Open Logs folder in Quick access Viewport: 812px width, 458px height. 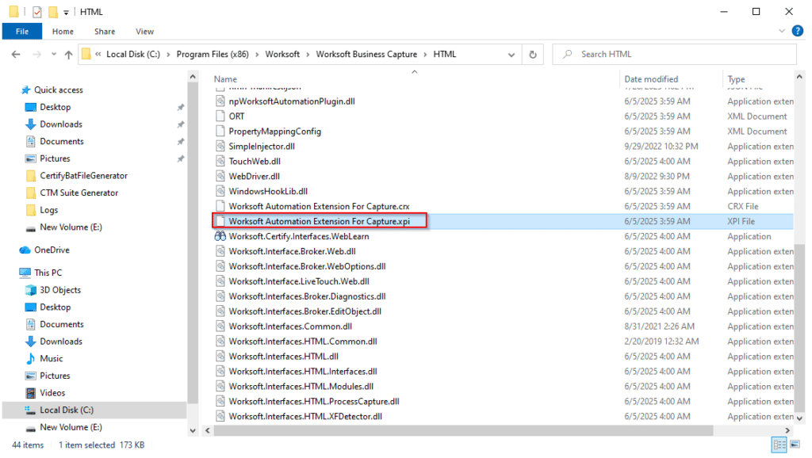click(x=48, y=210)
